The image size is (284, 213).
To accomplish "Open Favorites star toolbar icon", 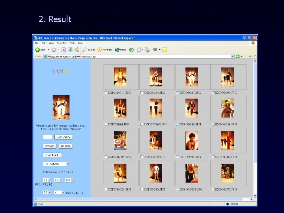I will [99, 50].
